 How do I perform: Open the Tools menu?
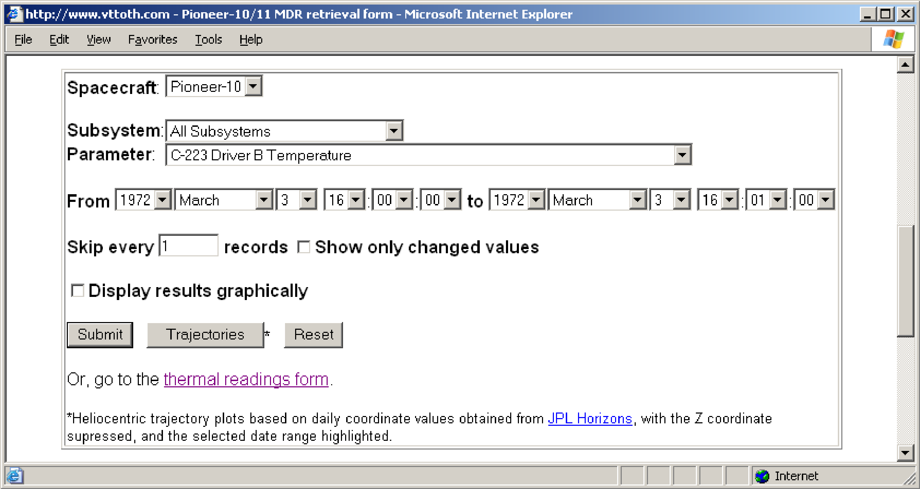tap(208, 39)
